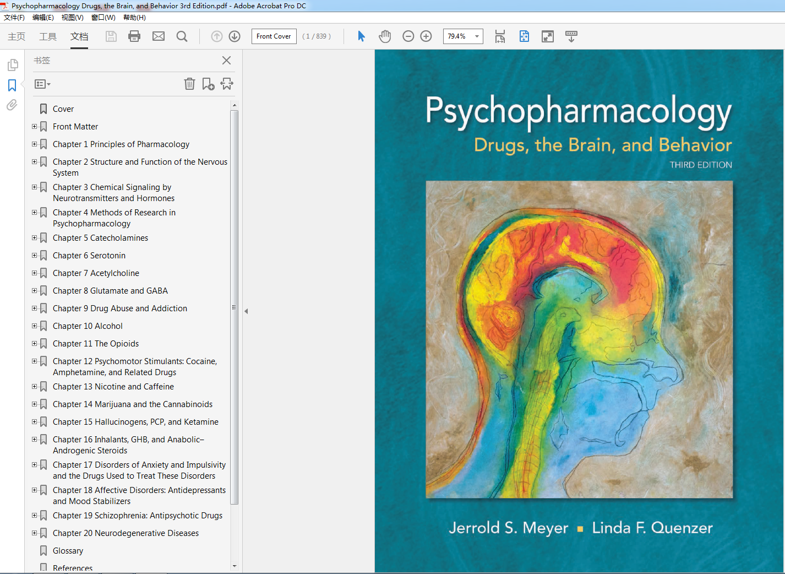The height and width of the screenshot is (574, 785).
Task: Open Chapter 16 Inhalants, GHB bookmark
Action: (128, 445)
